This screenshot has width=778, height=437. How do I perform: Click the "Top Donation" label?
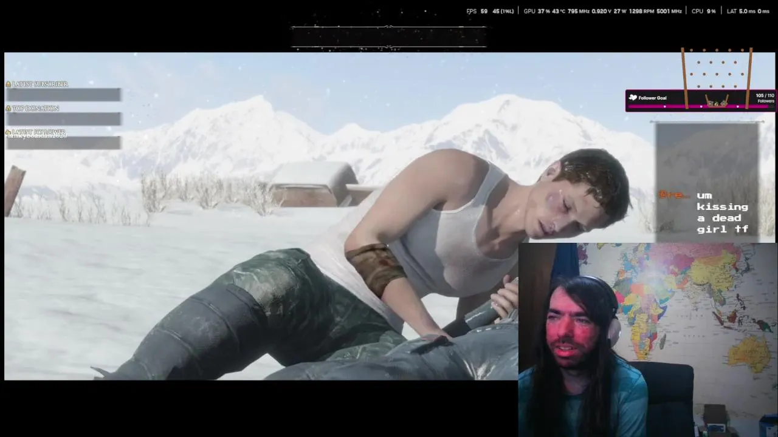pyautogui.click(x=35, y=108)
